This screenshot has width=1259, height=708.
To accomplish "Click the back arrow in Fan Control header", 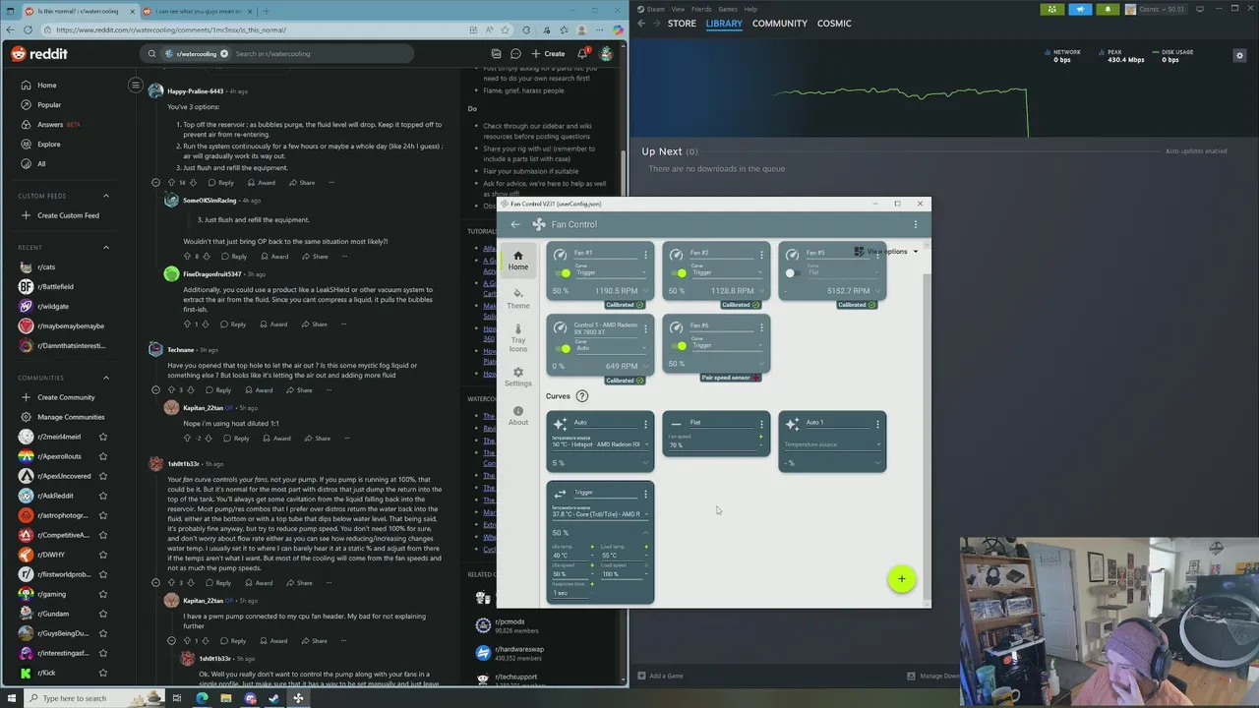I will coord(514,224).
